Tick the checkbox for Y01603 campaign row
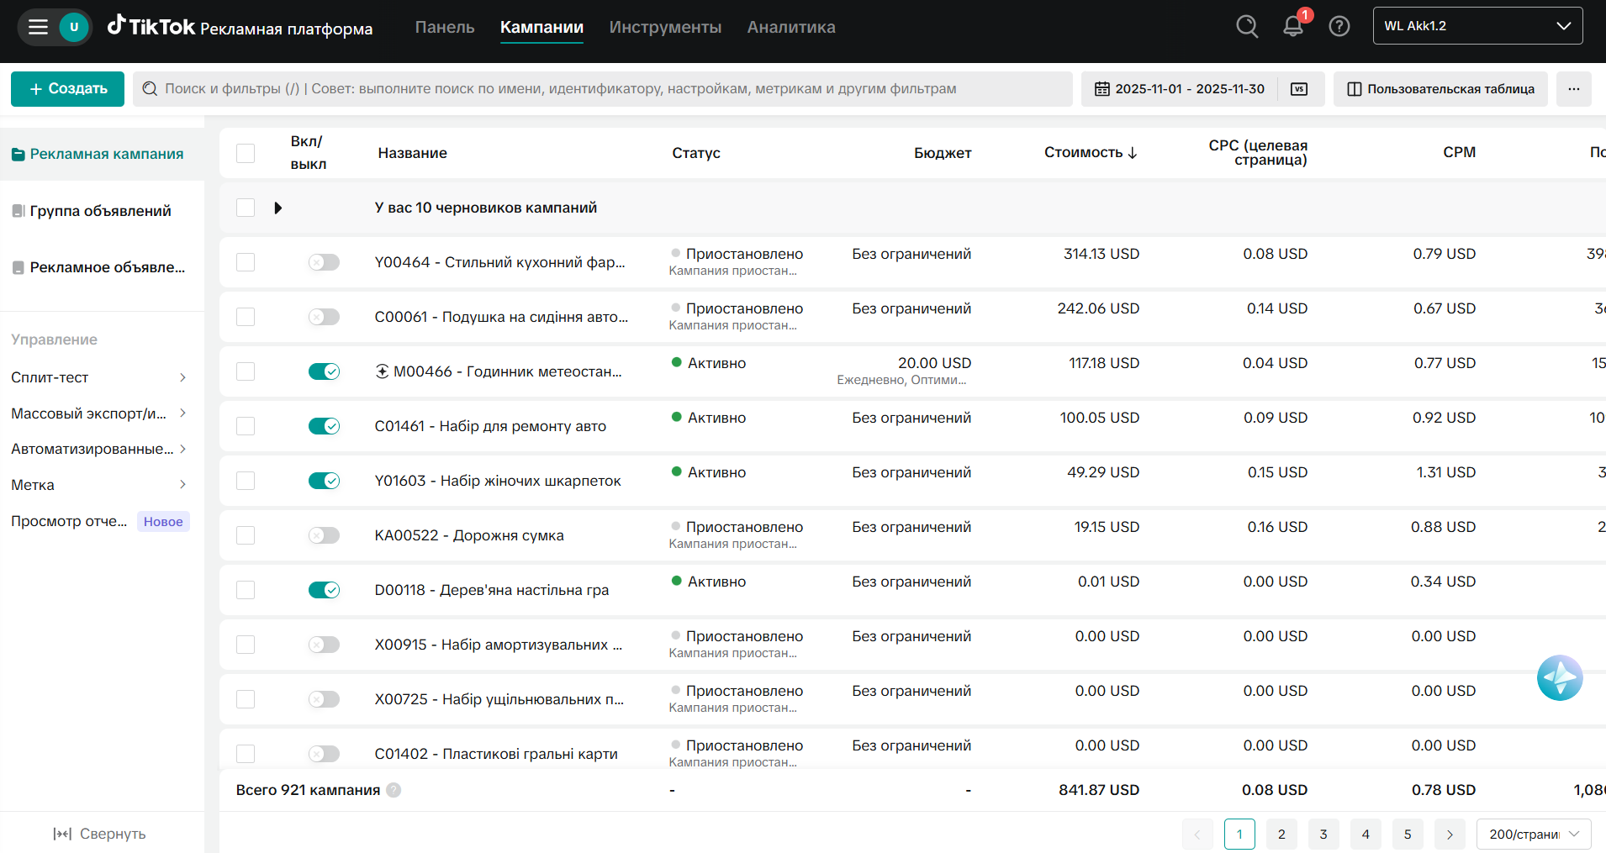The width and height of the screenshot is (1606, 853). tap(246, 481)
